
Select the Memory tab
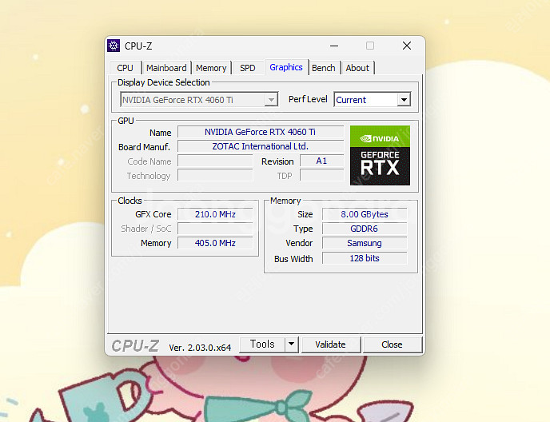pyautogui.click(x=211, y=68)
